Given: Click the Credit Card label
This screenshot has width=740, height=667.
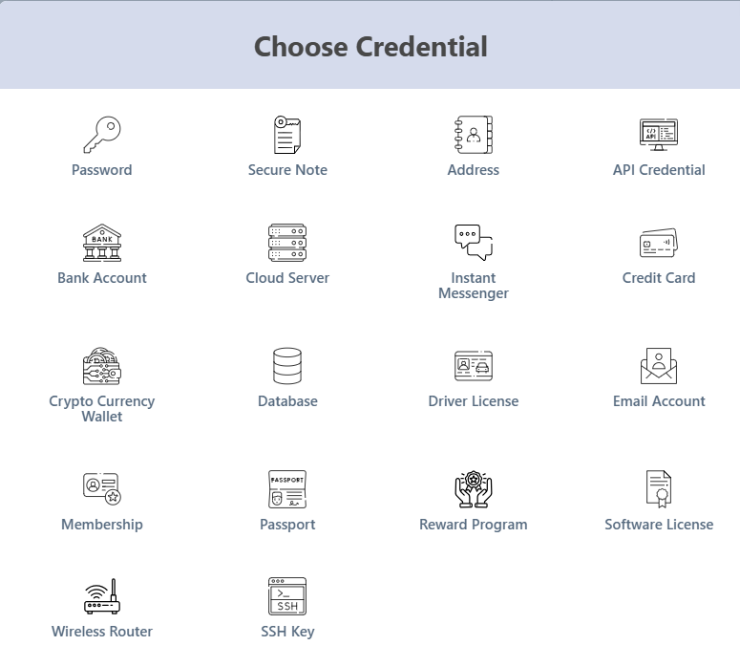Looking at the screenshot, I should [659, 278].
